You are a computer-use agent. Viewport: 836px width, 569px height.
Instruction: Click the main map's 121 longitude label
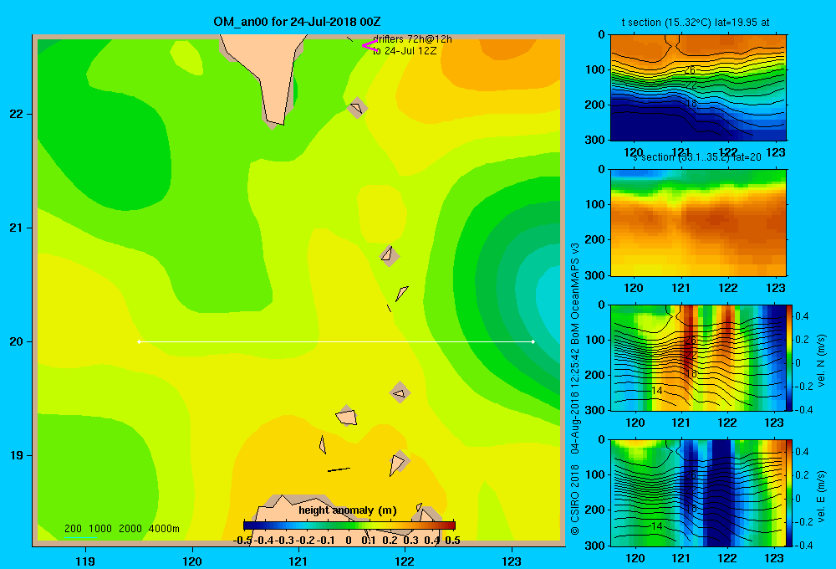tap(298, 561)
